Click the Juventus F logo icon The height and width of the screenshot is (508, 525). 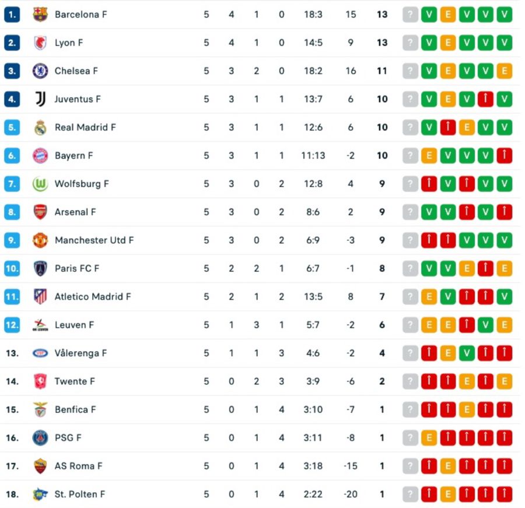click(40, 99)
